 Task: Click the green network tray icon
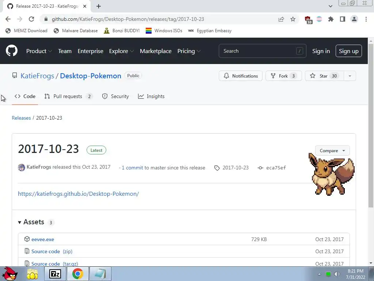point(328,274)
